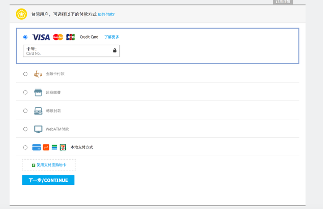The width and height of the screenshot is (323, 209).
Task: Choose the 本地支付方式 radio option
Action: pyautogui.click(x=25, y=148)
